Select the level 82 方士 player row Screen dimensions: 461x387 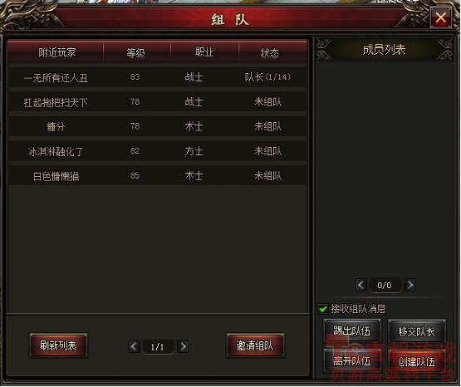coord(157,151)
